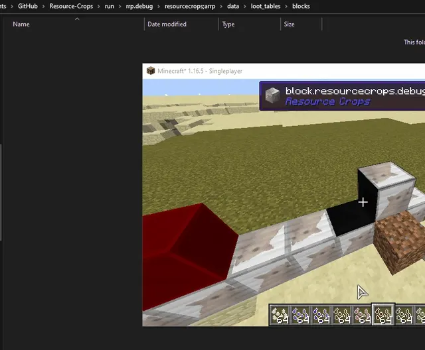Select the third hotbar slot seed item

321,315
